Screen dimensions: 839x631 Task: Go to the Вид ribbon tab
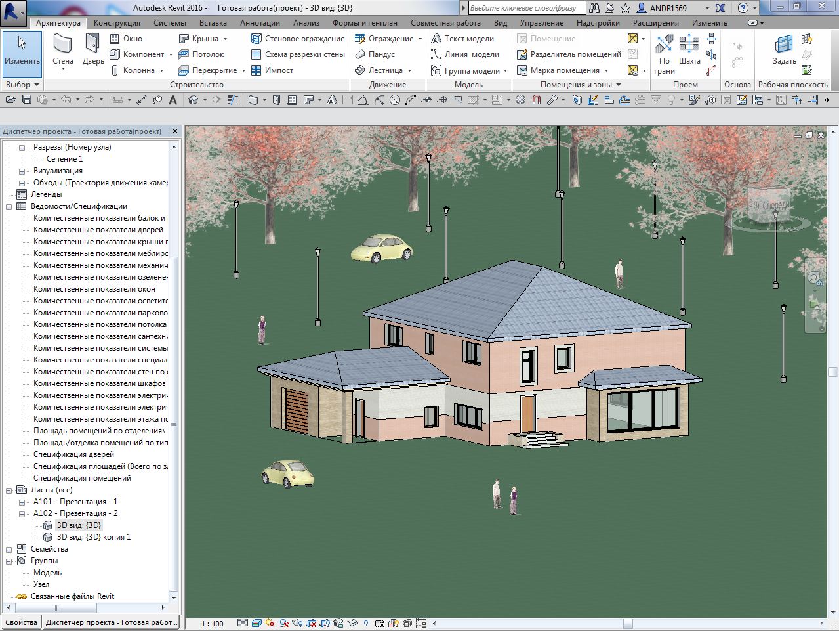[501, 23]
